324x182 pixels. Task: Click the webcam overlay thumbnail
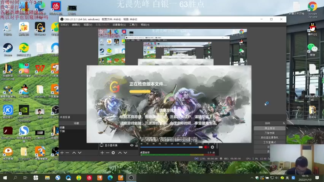click(297, 159)
